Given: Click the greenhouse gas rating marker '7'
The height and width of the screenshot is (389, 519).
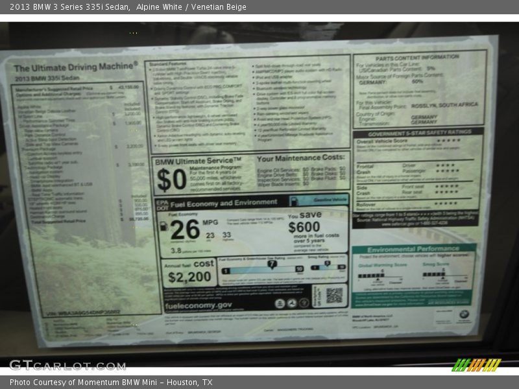Looking at the screenshot, I should [272, 265].
